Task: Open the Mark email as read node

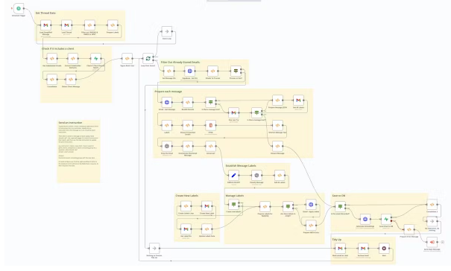Action: pos(340,249)
